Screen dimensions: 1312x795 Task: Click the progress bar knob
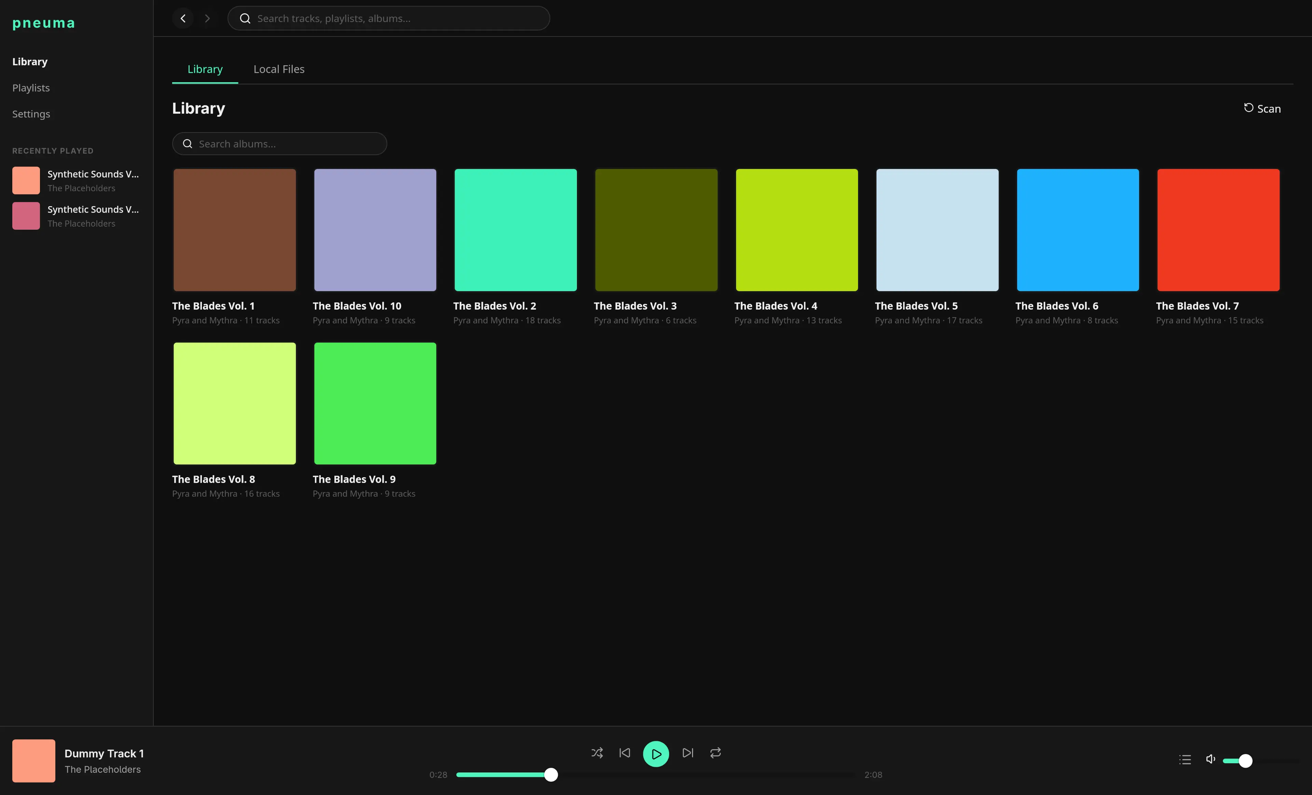point(551,775)
